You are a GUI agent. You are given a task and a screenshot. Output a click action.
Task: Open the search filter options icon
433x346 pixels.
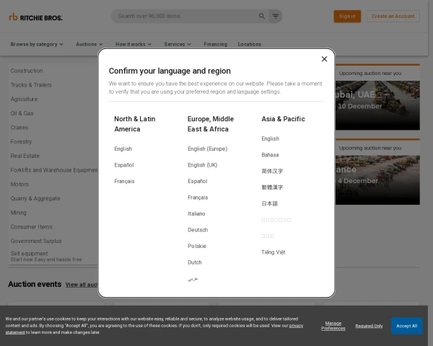(275, 16)
